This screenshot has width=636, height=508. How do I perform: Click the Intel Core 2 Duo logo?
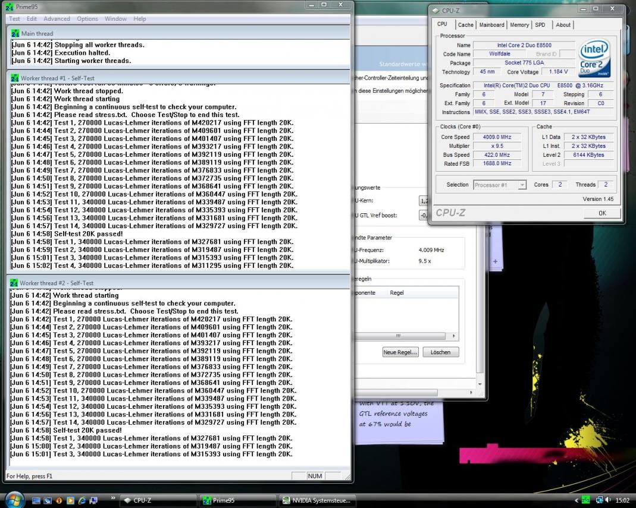594,58
